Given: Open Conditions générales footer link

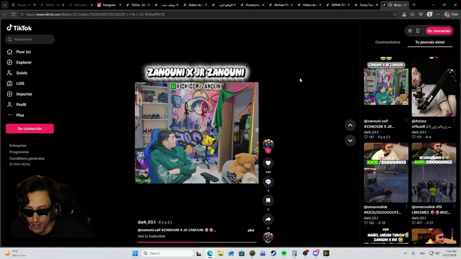Looking at the screenshot, I should click(x=27, y=159).
